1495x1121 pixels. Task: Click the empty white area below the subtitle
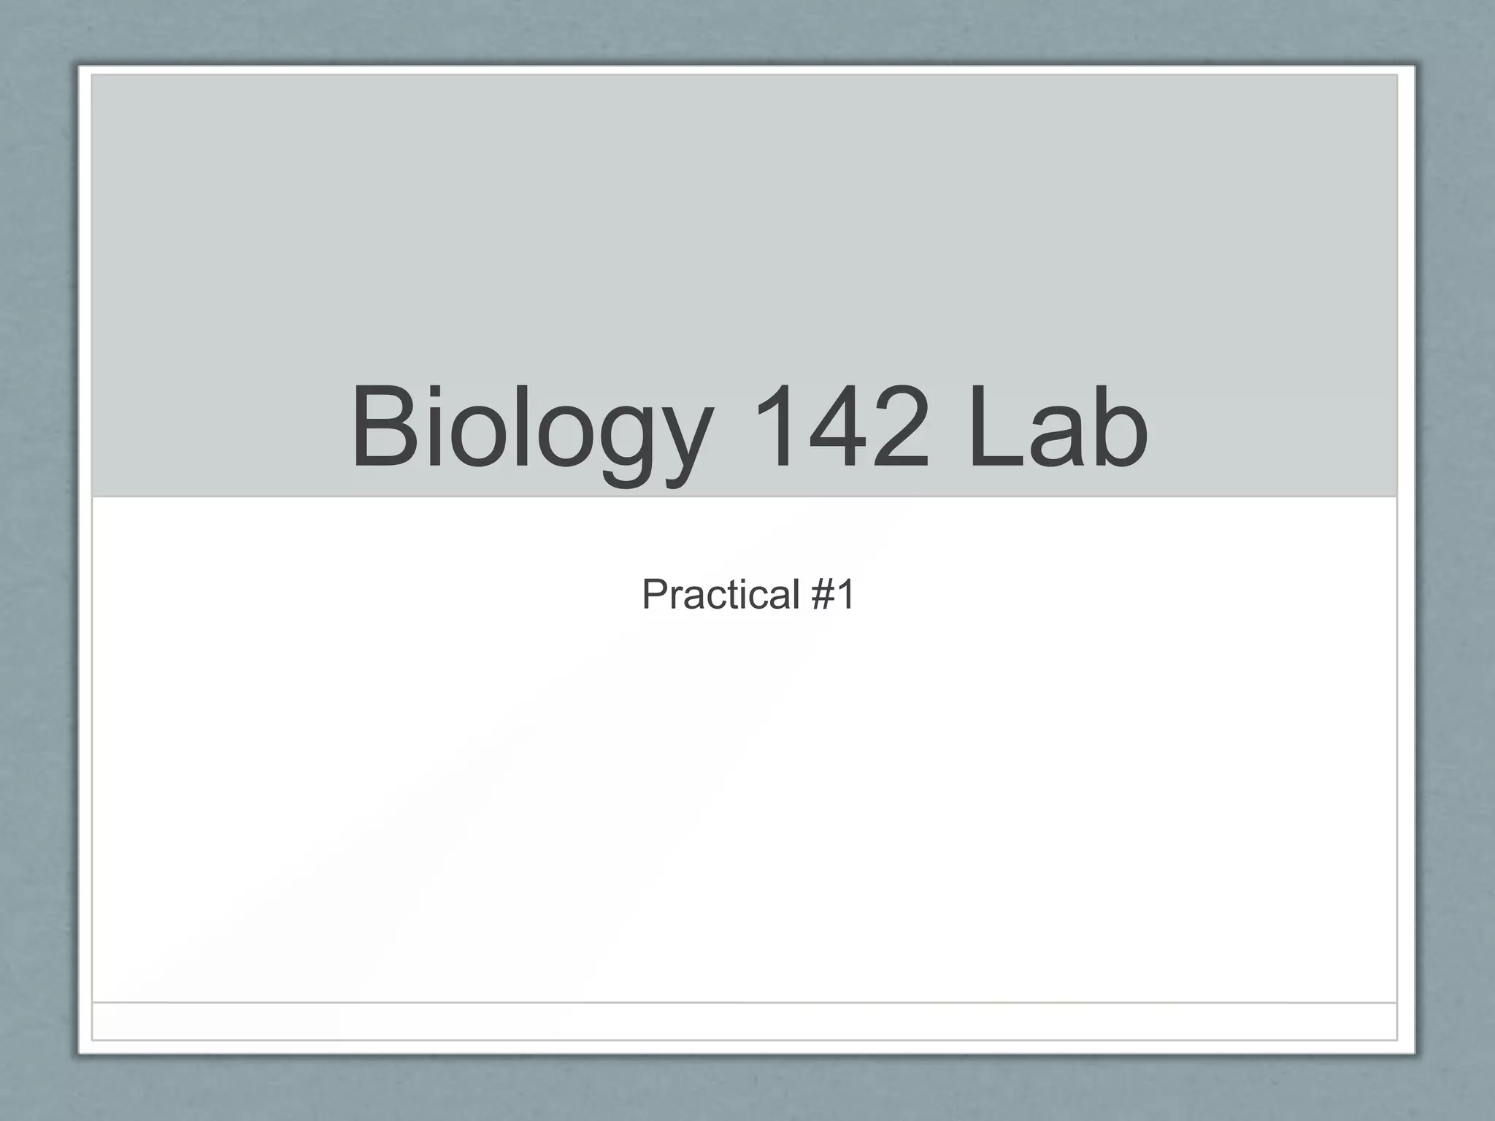[745, 803]
